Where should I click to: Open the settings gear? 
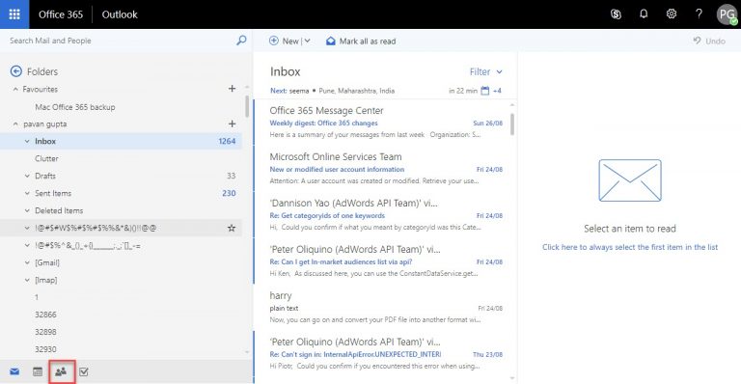(x=672, y=14)
